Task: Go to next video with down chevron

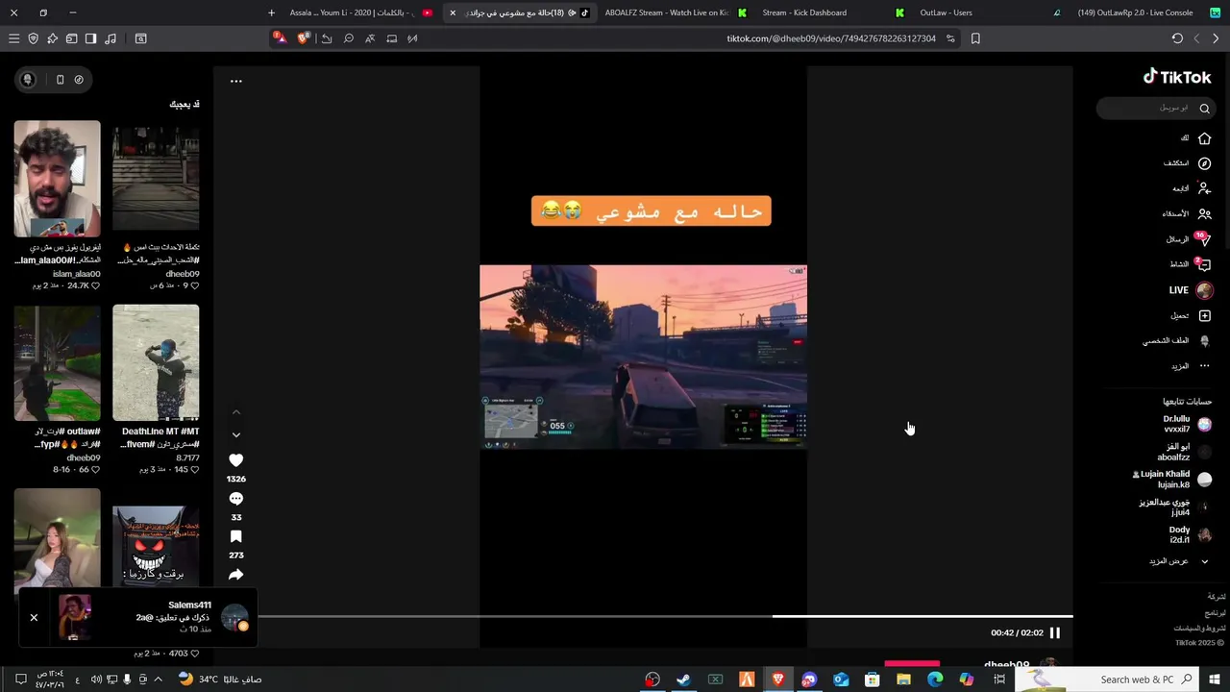Action: point(235,435)
